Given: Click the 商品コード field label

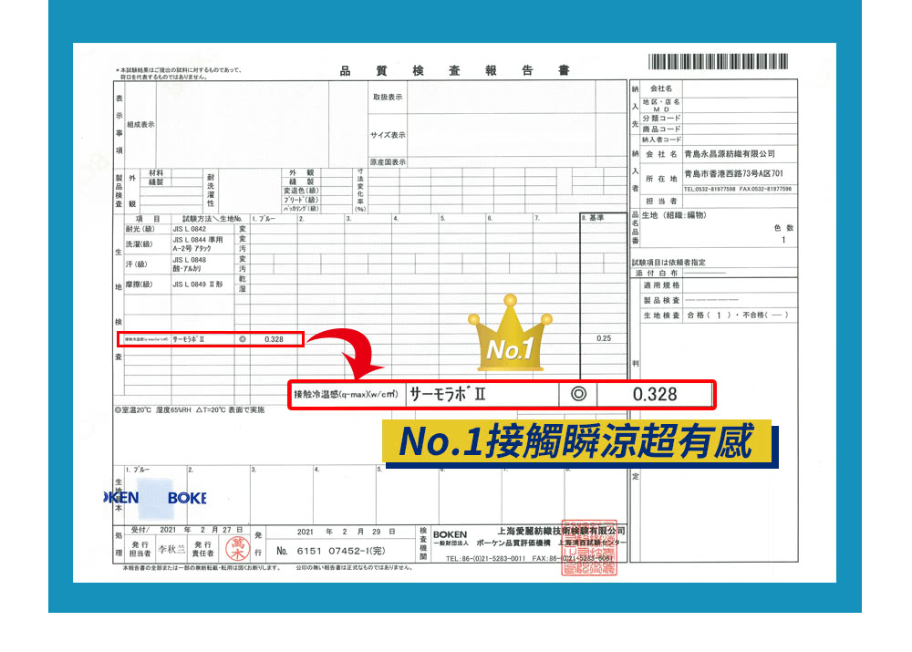Looking at the screenshot, I should (661, 129).
